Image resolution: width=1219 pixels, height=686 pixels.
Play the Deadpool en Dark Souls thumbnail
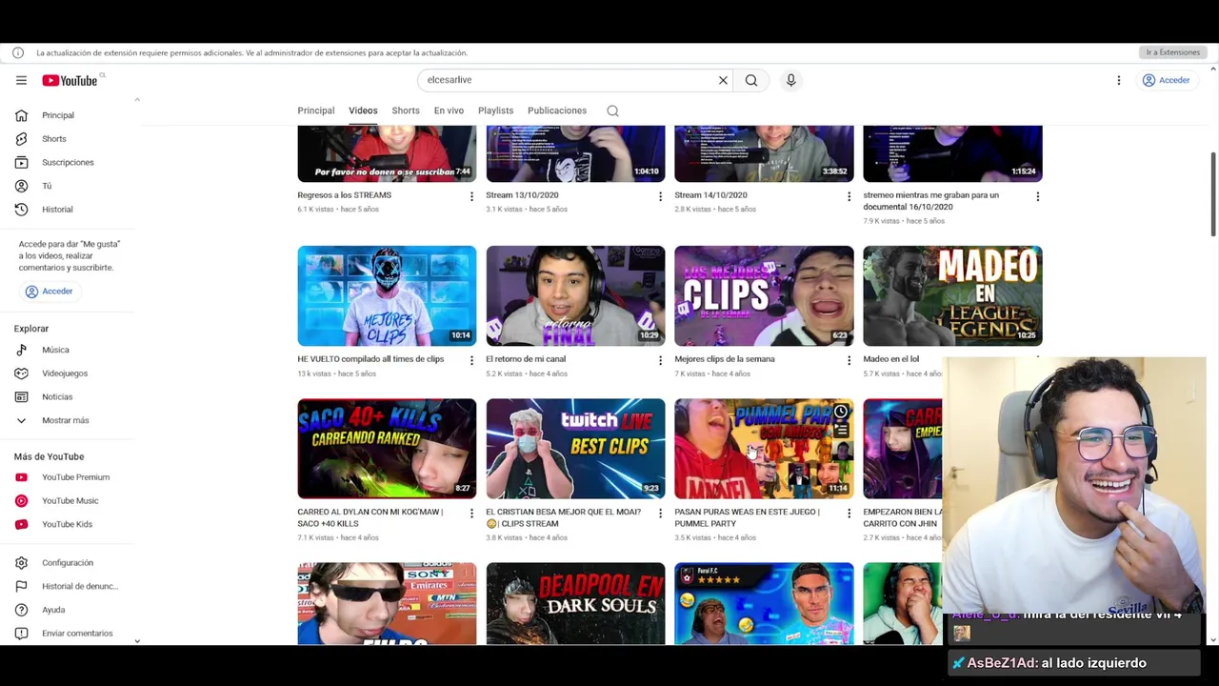coord(575,603)
